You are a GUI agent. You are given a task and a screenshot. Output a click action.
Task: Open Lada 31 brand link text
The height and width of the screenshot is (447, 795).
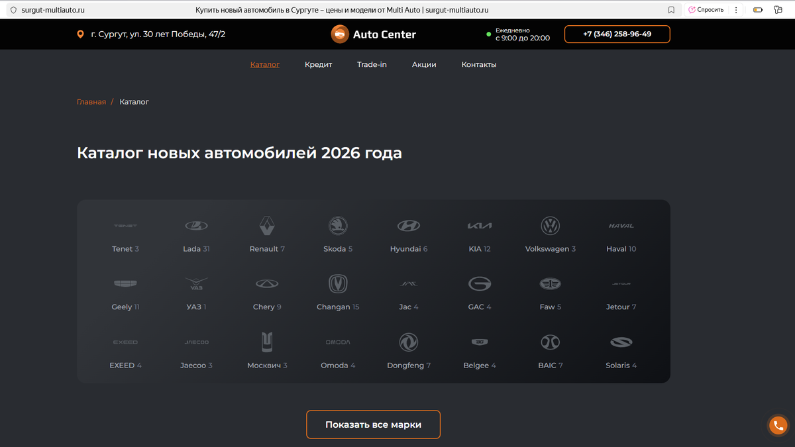(196, 249)
